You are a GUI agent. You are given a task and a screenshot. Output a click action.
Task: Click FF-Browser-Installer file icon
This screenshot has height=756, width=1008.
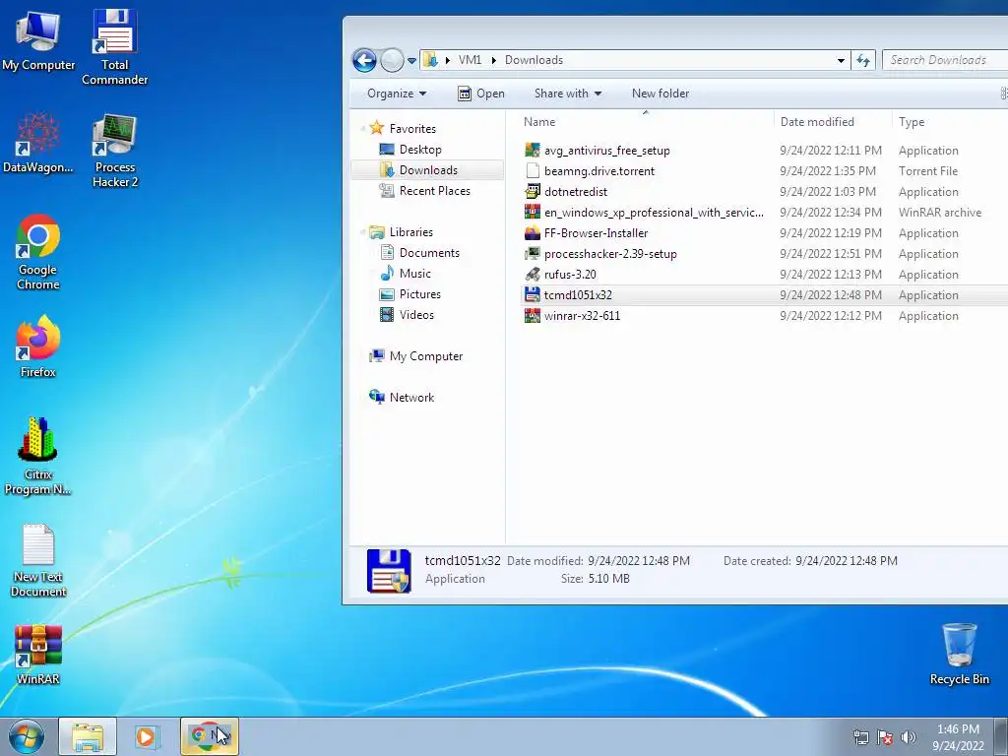pos(533,232)
